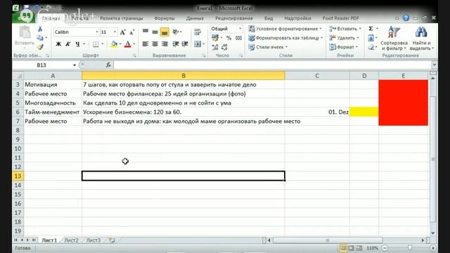Toggle italic formatting (К)
The image size is (450, 253).
pos(67,44)
